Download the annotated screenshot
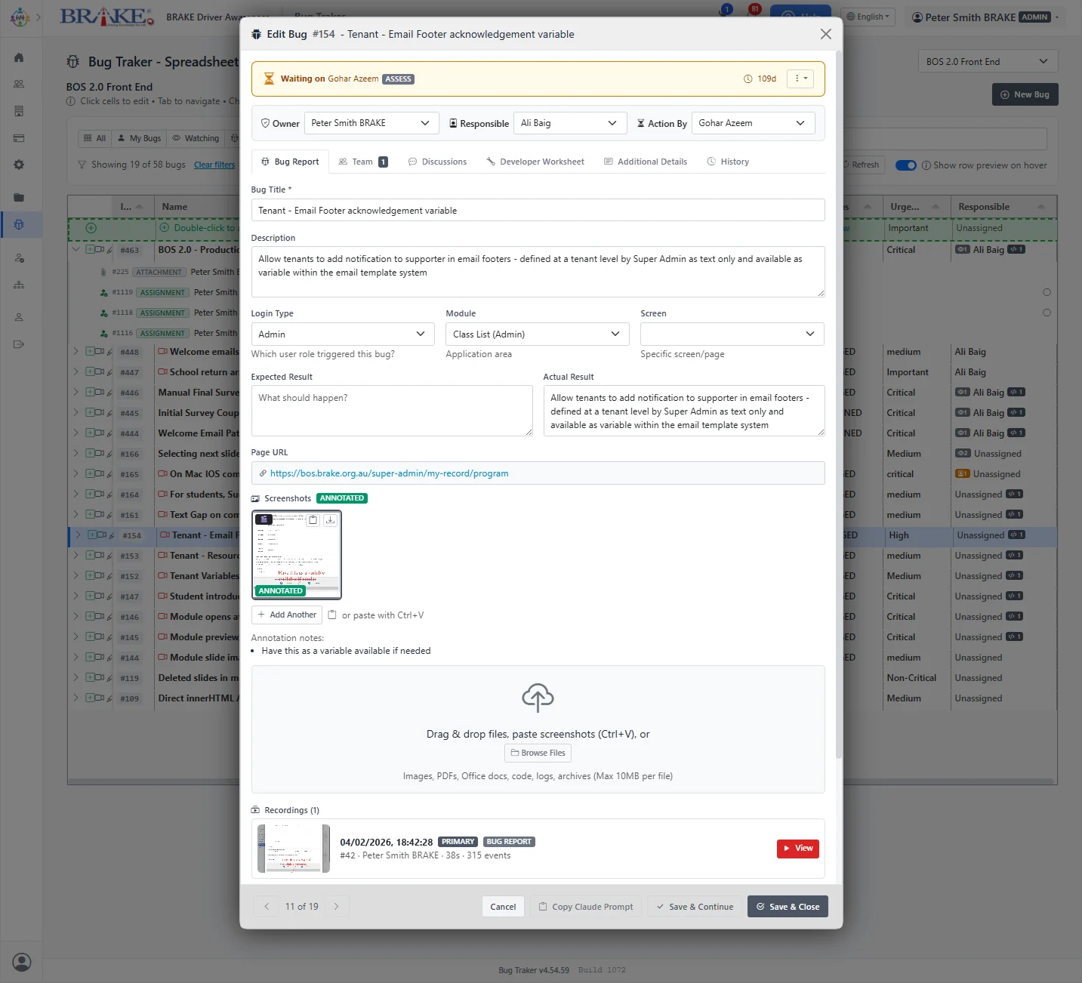The height and width of the screenshot is (983, 1082). pos(330,520)
